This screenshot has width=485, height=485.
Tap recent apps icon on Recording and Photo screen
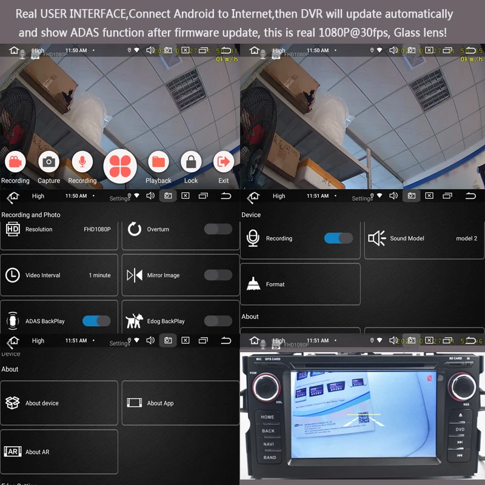click(203, 196)
